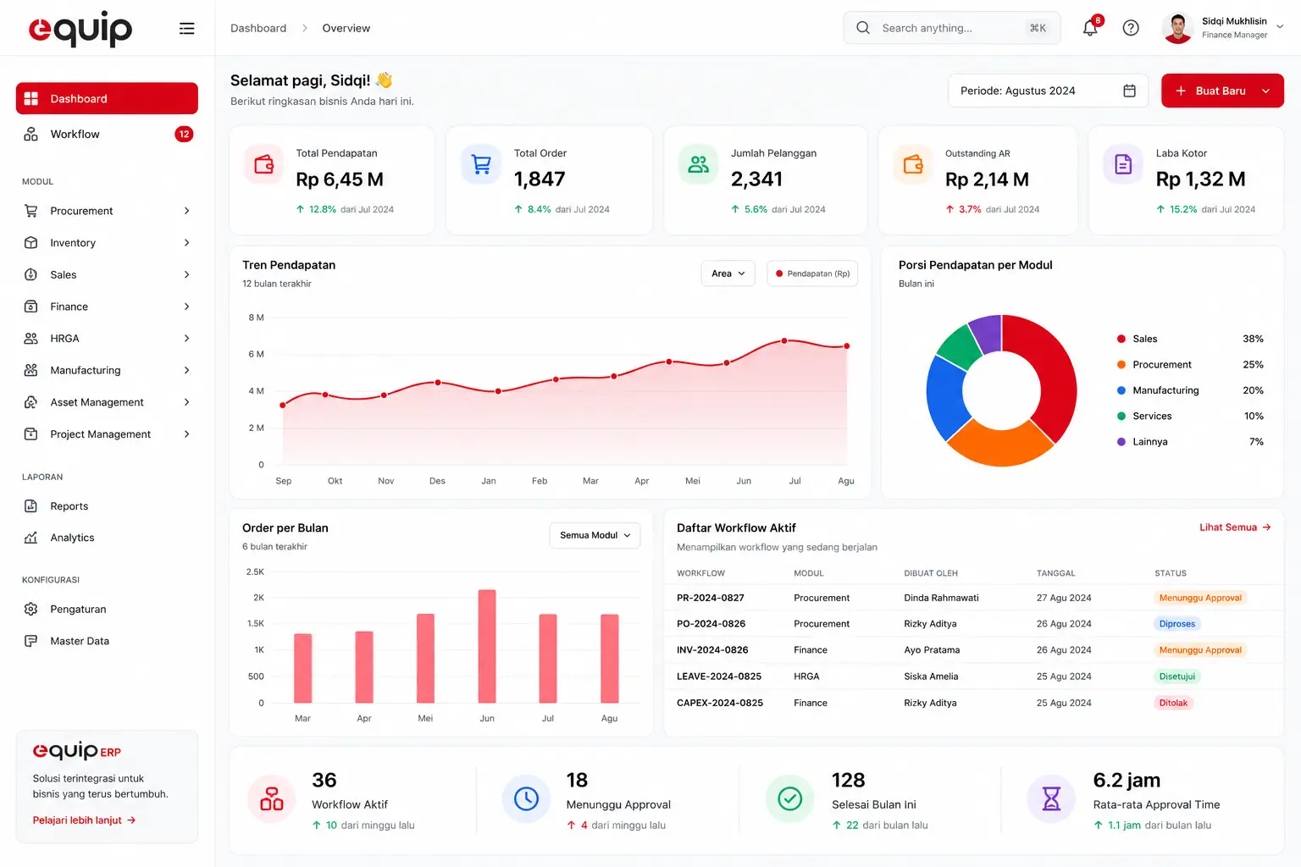Screen dimensions: 1301x867
Task: Click the Overview breadcrumb
Action: [x=346, y=28]
